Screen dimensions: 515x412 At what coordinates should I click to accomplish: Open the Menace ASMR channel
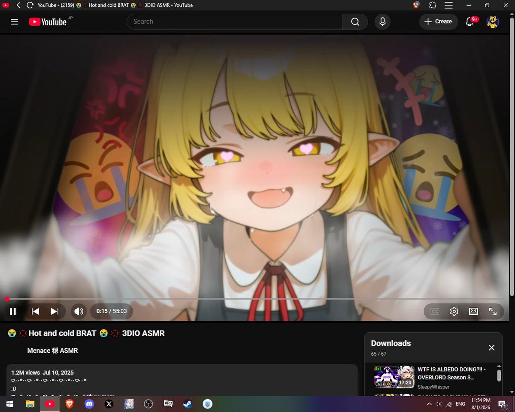(x=52, y=351)
